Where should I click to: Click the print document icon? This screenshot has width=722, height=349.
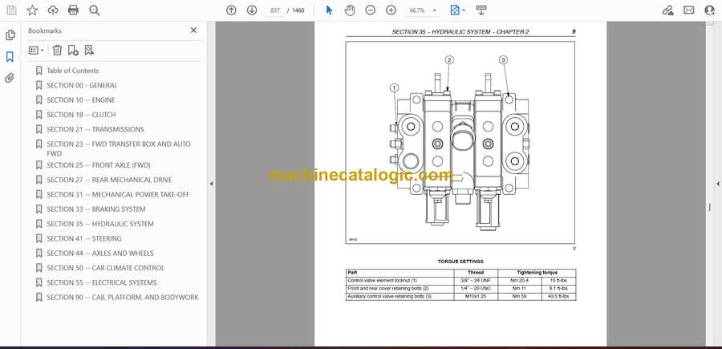(73, 10)
